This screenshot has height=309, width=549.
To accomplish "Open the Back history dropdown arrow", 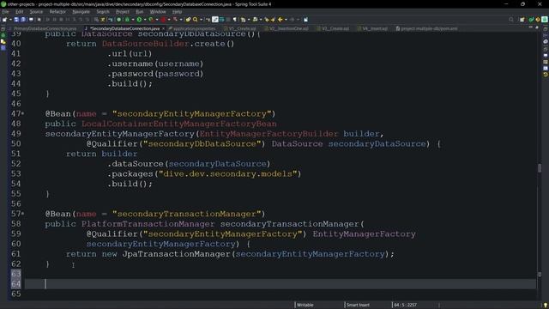I will 286,20.
